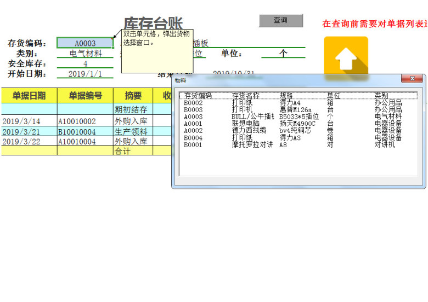Image resolution: width=428 pixels, height=302 pixels.
Task: Click the 生产领料 summary cell
Action: pos(133,132)
